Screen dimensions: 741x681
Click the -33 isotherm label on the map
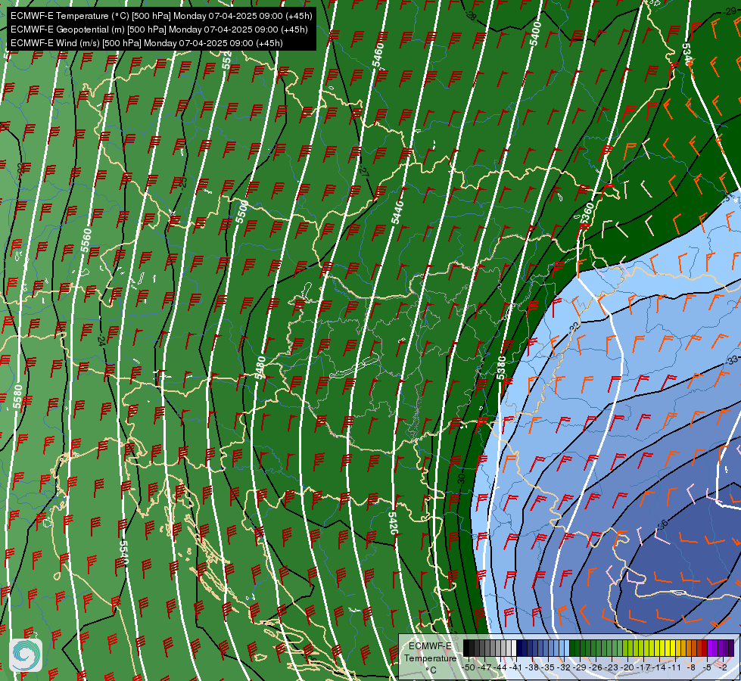click(x=732, y=361)
